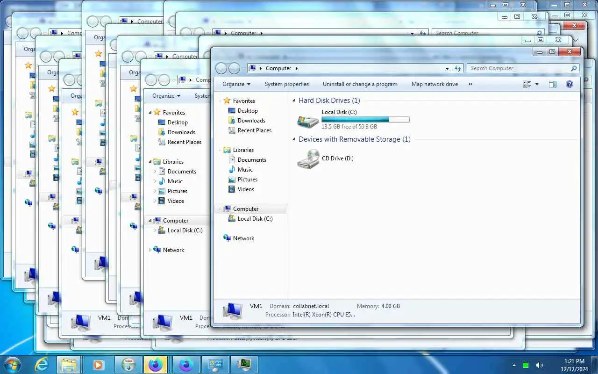The height and width of the screenshot is (374, 598).
Task: Collapse the Devices with Removable Storage group
Action: (294, 139)
